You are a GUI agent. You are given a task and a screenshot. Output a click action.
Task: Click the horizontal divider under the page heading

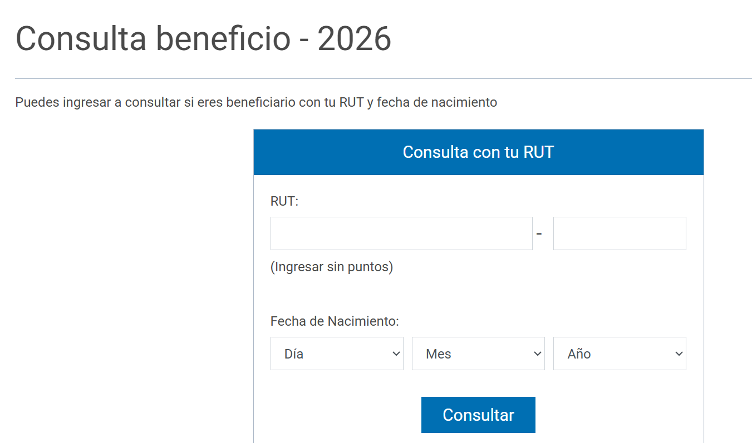pos(384,78)
